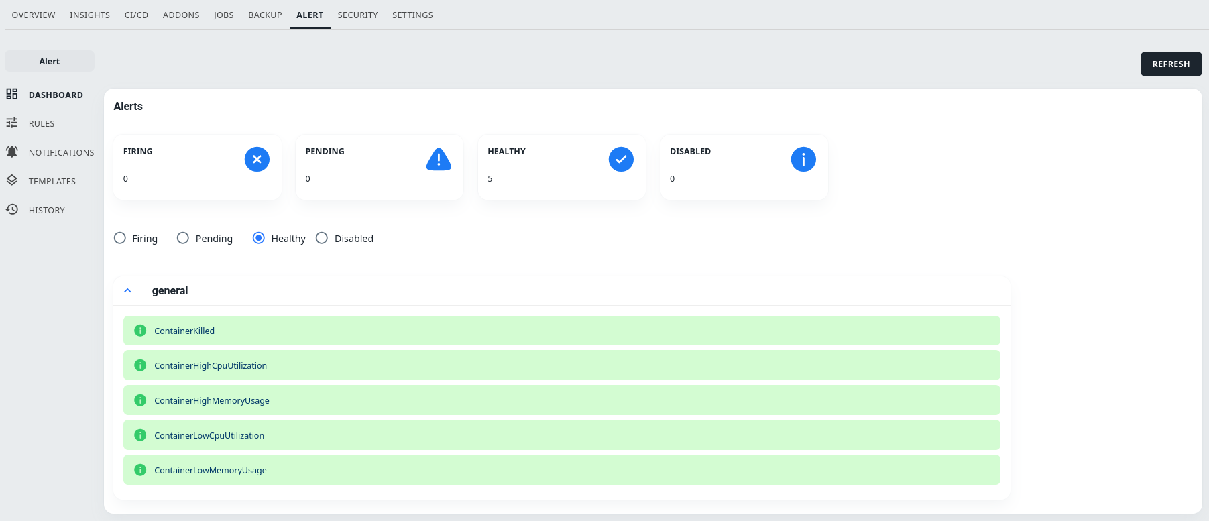Open the Backup tab
This screenshot has height=521, width=1209.
265,15
